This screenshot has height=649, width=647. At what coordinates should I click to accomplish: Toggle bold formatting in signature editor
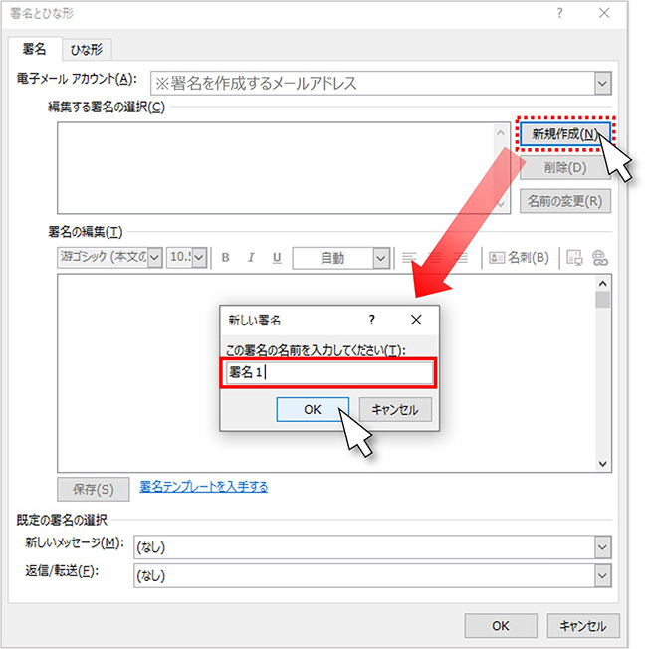pyautogui.click(x=226, y=258)
